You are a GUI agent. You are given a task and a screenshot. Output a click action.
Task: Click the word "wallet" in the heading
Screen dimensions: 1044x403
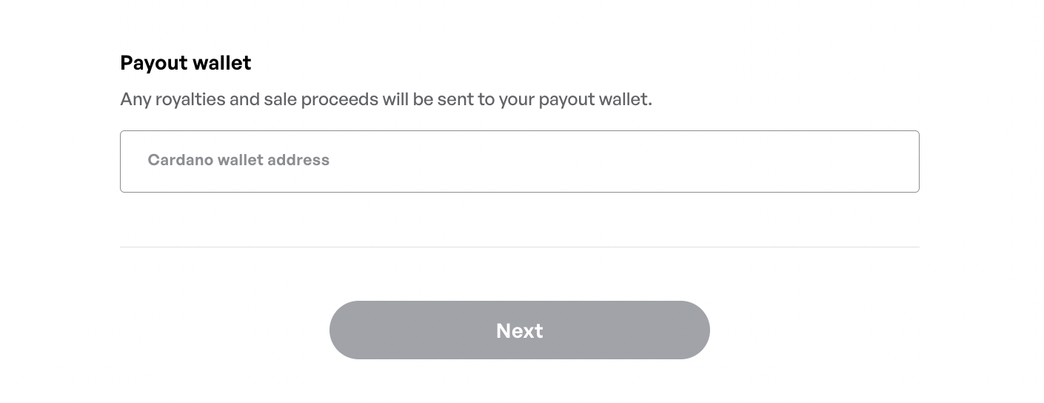[x=222, y=63]
